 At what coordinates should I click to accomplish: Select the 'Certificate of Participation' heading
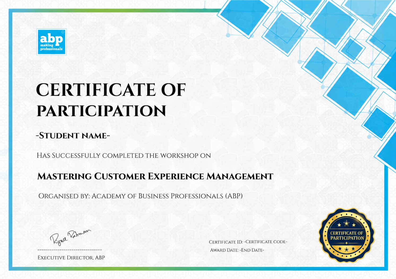click(111, 100)
